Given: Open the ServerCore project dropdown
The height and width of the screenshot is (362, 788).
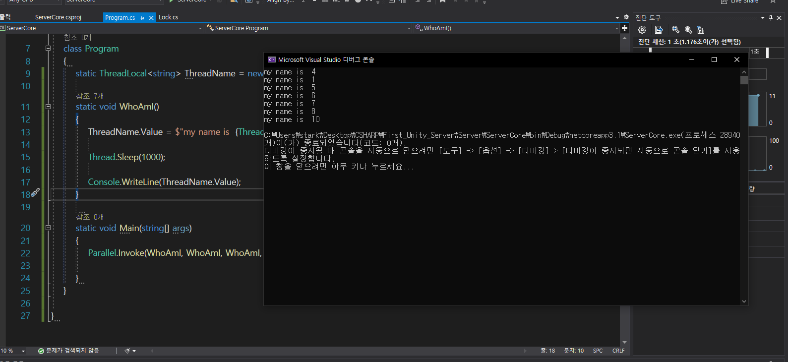Looking at the screenshot, I should pyautogui.click(x=102, y=28).
